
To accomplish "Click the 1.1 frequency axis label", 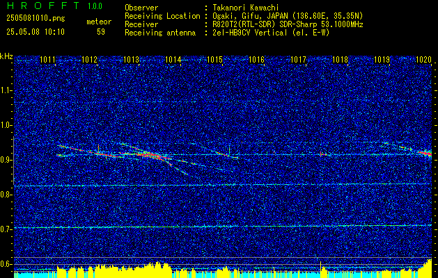I will (x=6, y=90).
